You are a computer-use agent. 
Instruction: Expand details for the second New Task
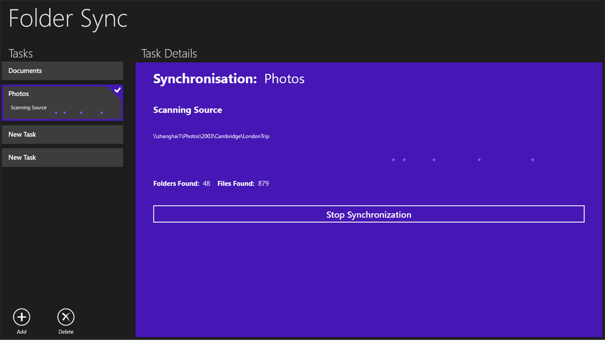pyautogui.click(x=62, y=157)
